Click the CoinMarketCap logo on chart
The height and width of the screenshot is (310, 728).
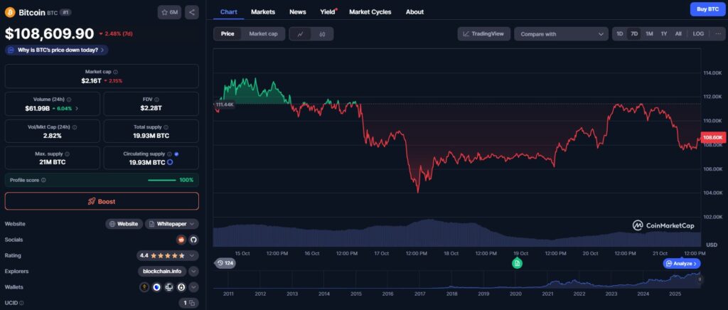[x=663, y=225]
